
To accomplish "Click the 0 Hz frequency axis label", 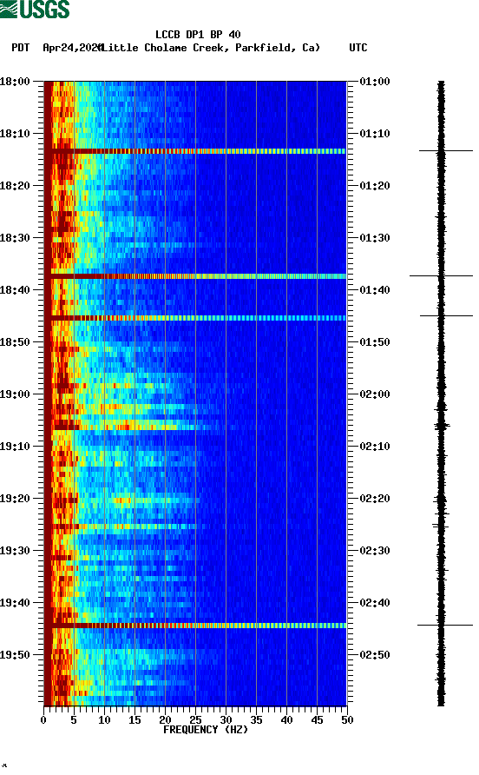I will (43, 720).
